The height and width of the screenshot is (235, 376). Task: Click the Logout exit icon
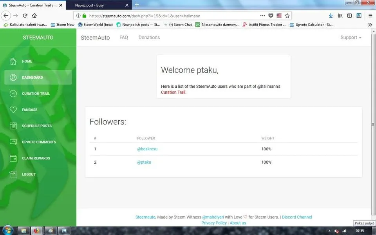tap(13, 174)
